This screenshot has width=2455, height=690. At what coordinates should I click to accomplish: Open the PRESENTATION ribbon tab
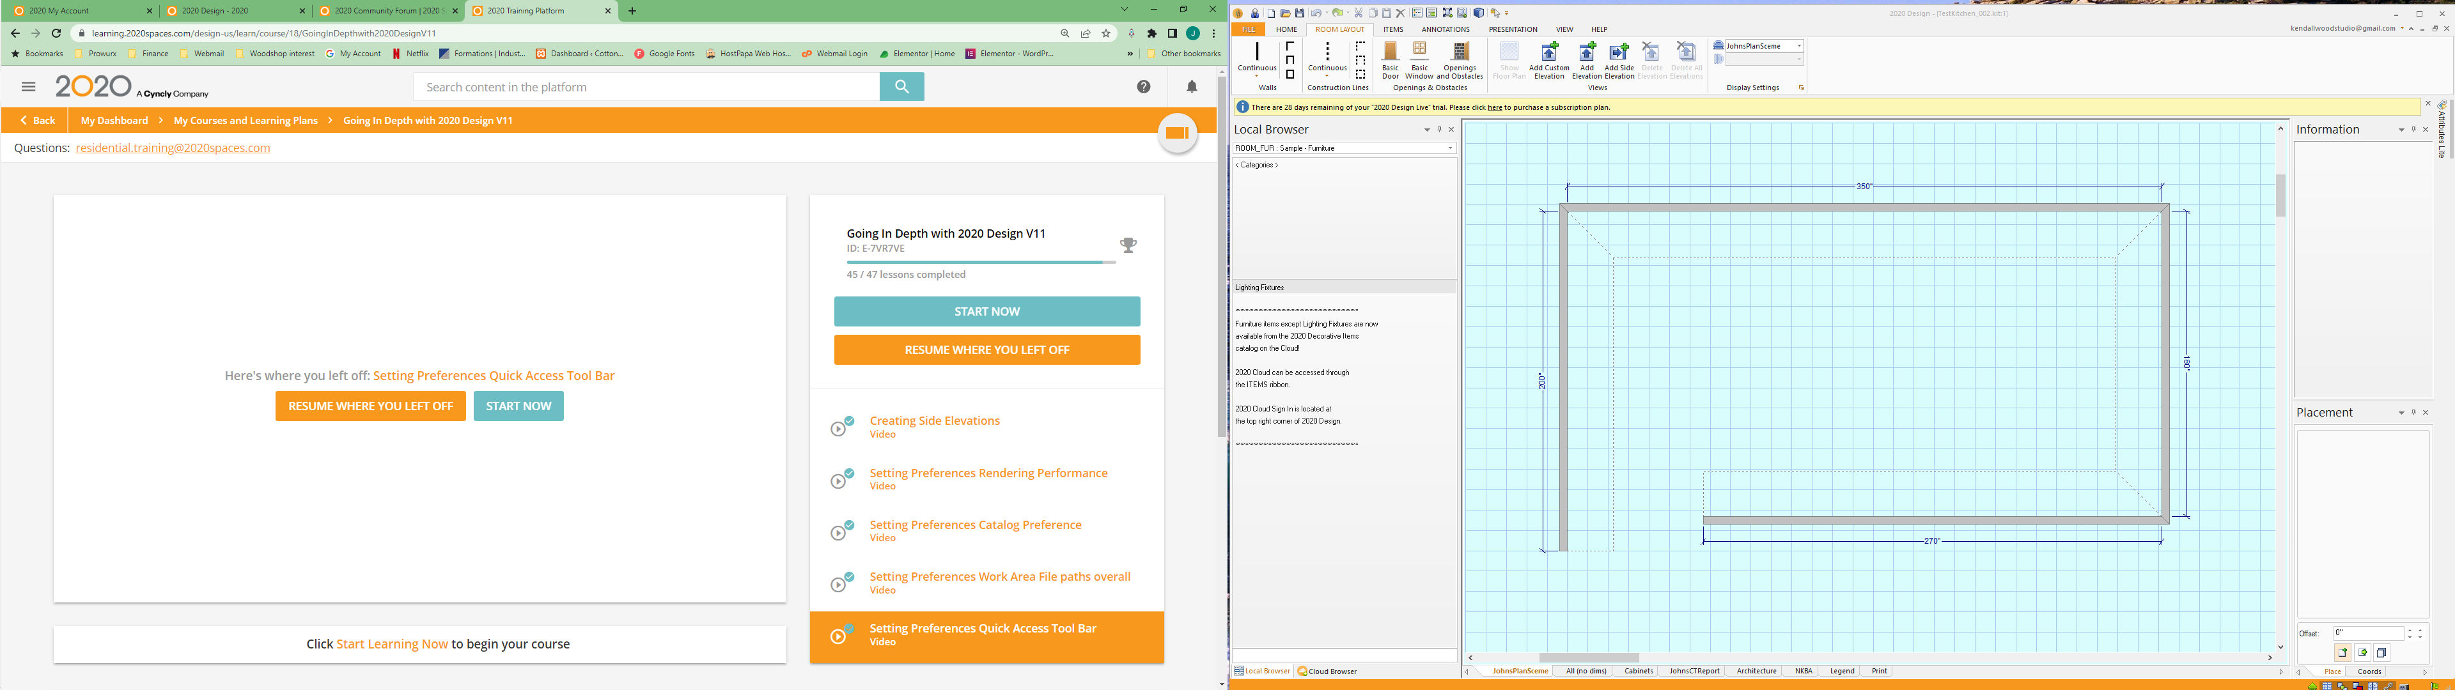[x=1513, y=29]
